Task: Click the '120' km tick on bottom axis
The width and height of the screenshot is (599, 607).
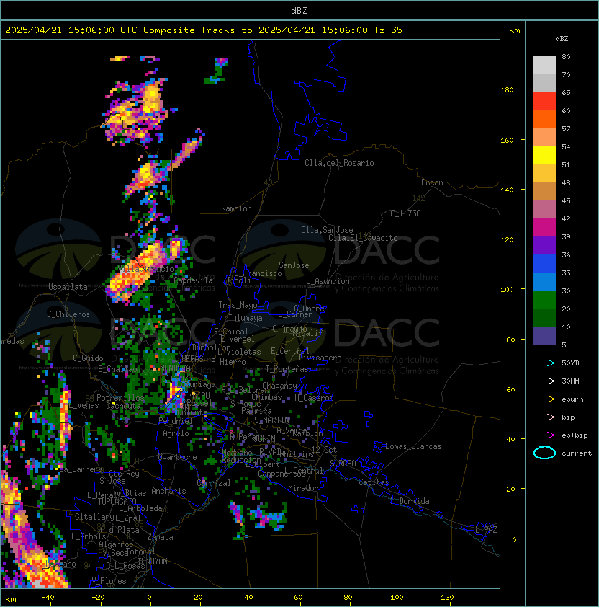Action: coord(446,598)
